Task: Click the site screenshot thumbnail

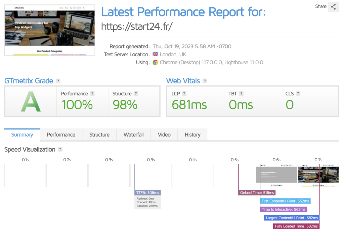Action: click(x=49, y=30)
